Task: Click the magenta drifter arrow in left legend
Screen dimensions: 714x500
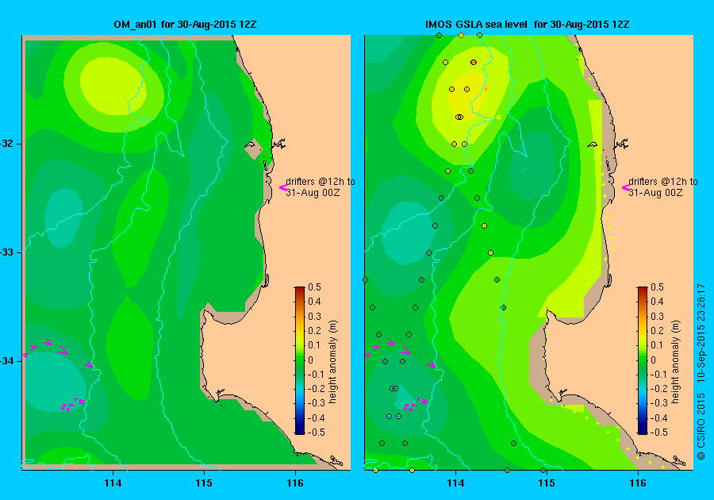Action: pos(282,187)
